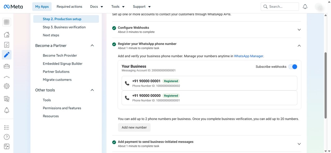
Task: Collapse Register your WhatsApp phone number section
Action: (299, 46)
